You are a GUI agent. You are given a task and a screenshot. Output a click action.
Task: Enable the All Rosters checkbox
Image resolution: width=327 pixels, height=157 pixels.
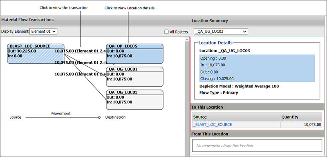point(166,32)
